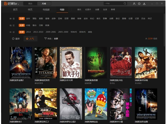Sort by 最新 with clock icon
This screenshot has width=166, height=124.
pos(16,39)
